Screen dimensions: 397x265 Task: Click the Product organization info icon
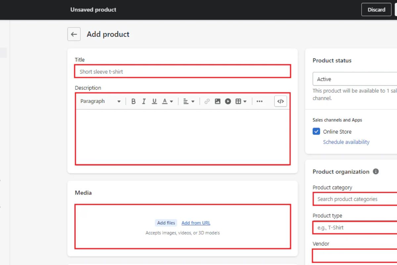pos(376,172)
